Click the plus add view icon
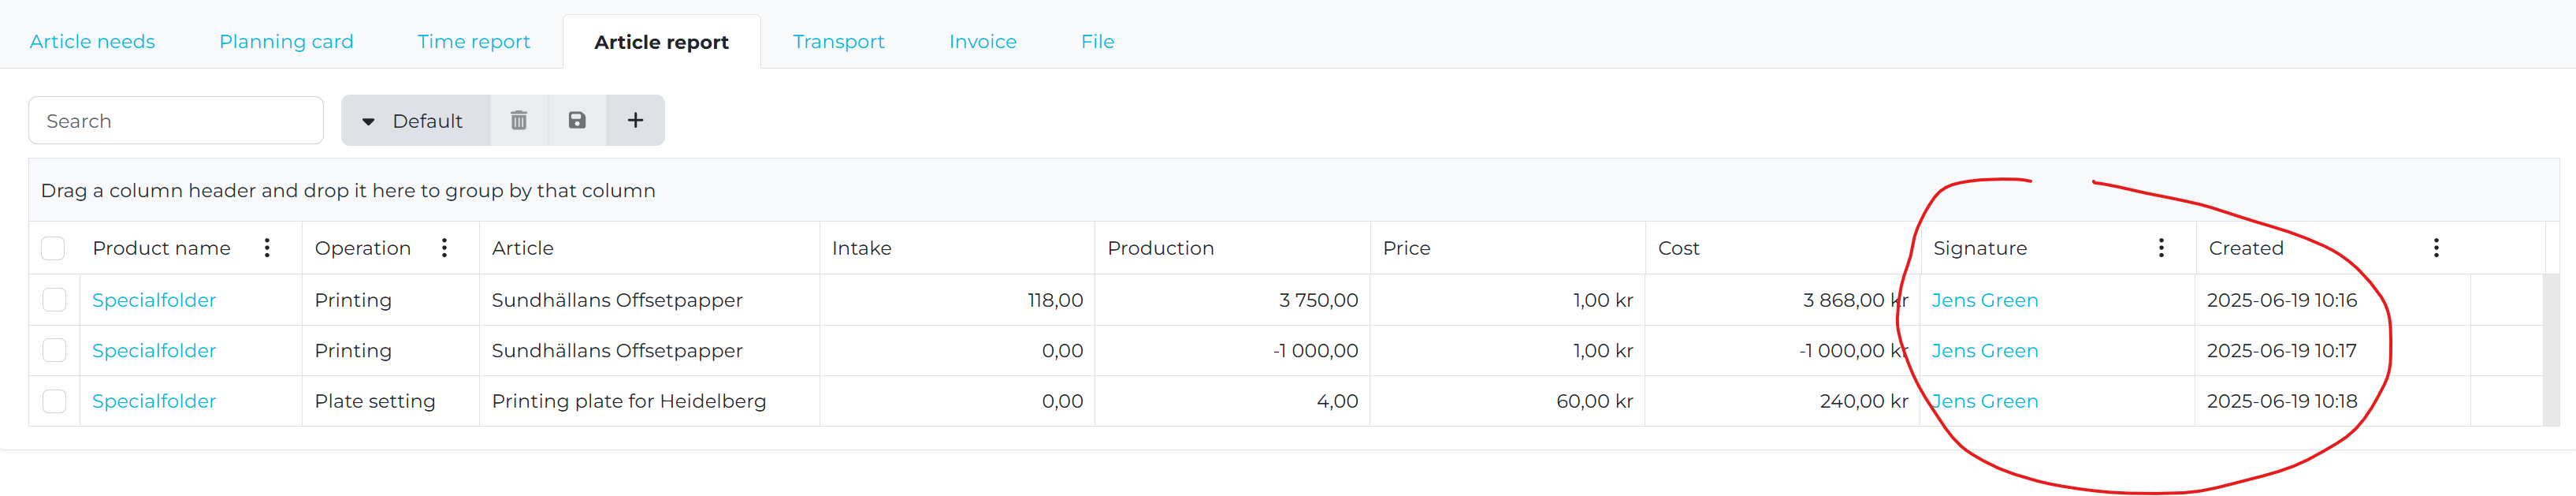 [x=635, y=121]
